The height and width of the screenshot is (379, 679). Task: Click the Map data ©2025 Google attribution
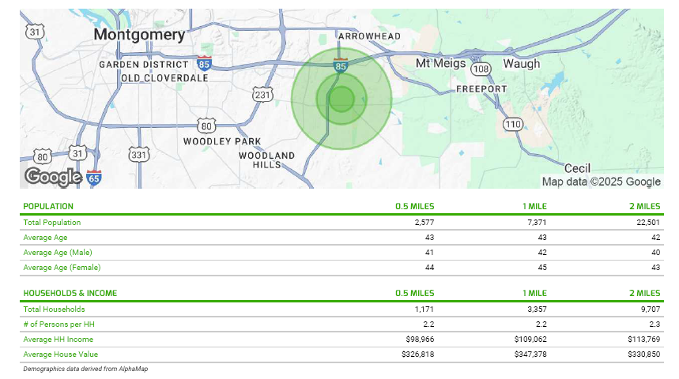[601, 182]
